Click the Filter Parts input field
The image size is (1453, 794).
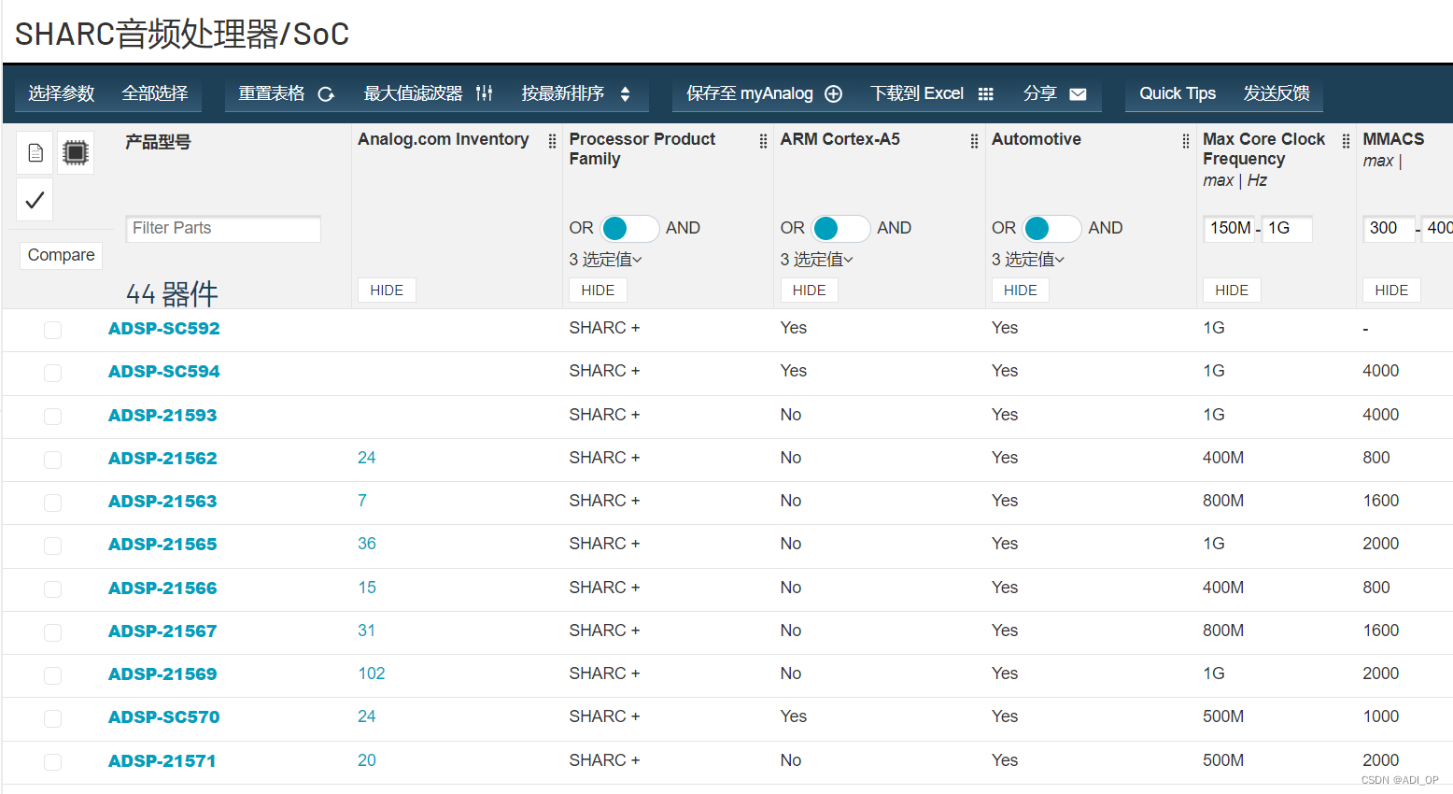(x=223, y=229)
